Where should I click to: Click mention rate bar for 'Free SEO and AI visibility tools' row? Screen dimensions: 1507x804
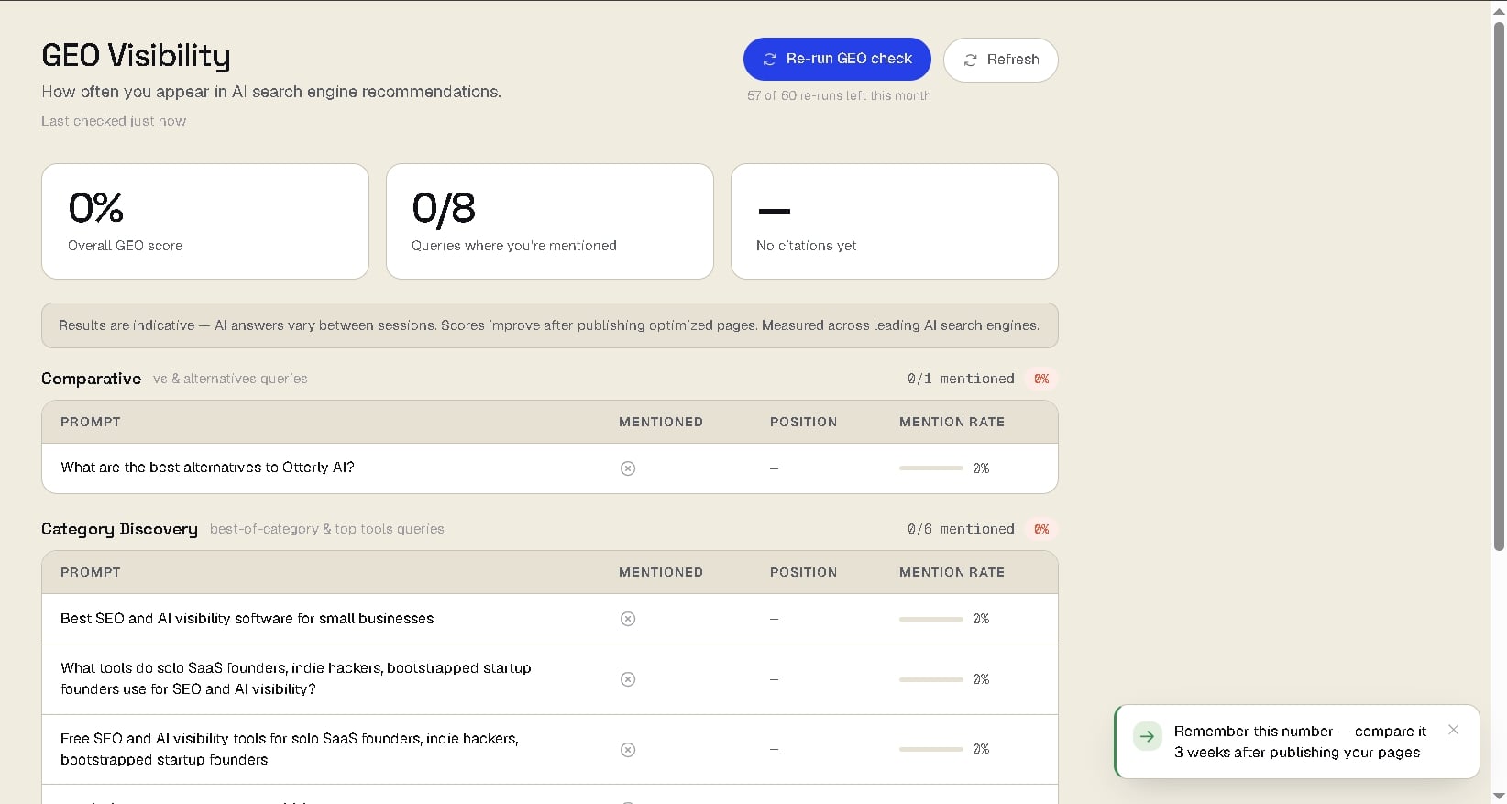[930, 749]
